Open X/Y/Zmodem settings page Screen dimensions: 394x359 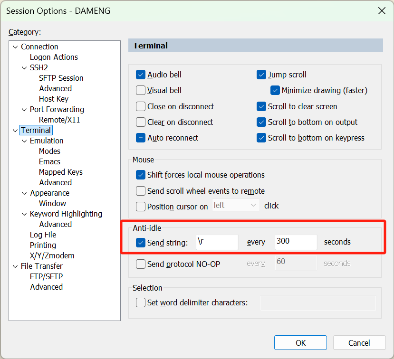coord(52,255)
